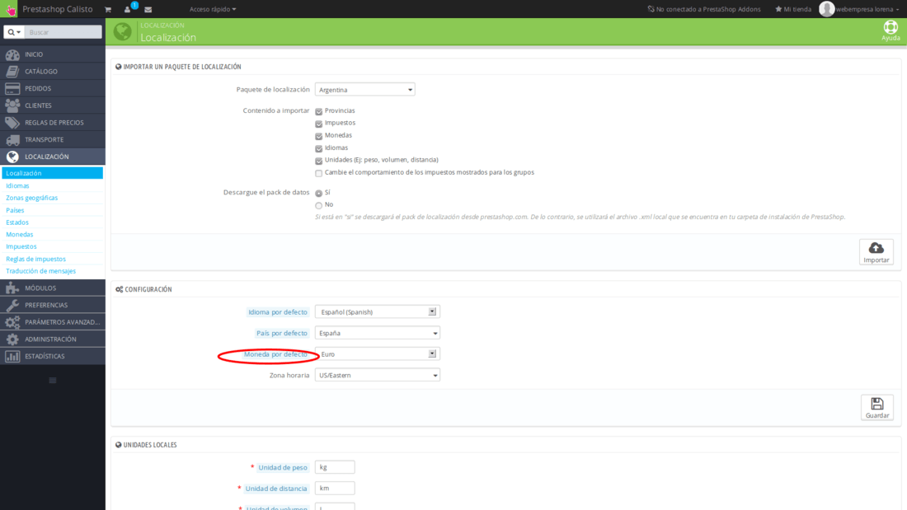Screen dimensions: 907x510
Task: Click the Prestashop Calisto shop name
Action: (57, 9)
